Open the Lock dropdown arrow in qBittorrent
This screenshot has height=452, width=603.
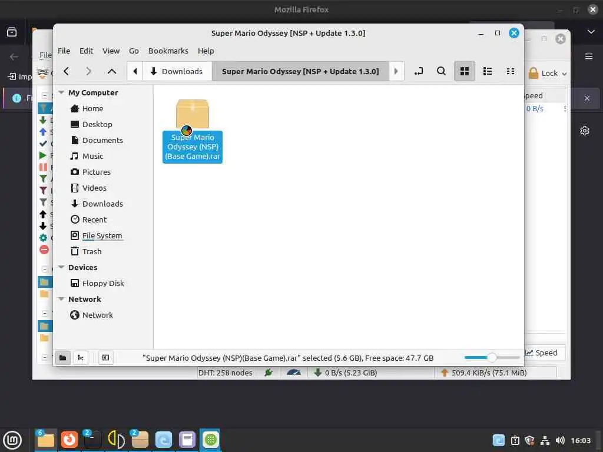[564, 74]
